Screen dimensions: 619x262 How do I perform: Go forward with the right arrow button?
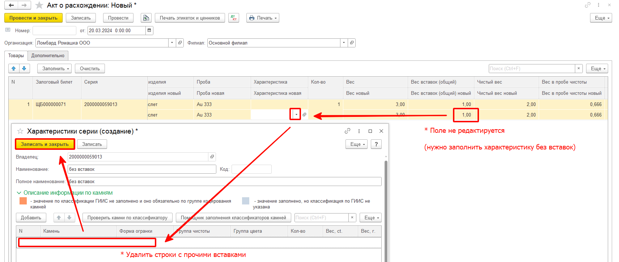pos(24,5)
